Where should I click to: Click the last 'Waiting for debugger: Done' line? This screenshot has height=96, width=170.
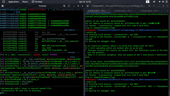pyautogui.click(x=100, y=91)
